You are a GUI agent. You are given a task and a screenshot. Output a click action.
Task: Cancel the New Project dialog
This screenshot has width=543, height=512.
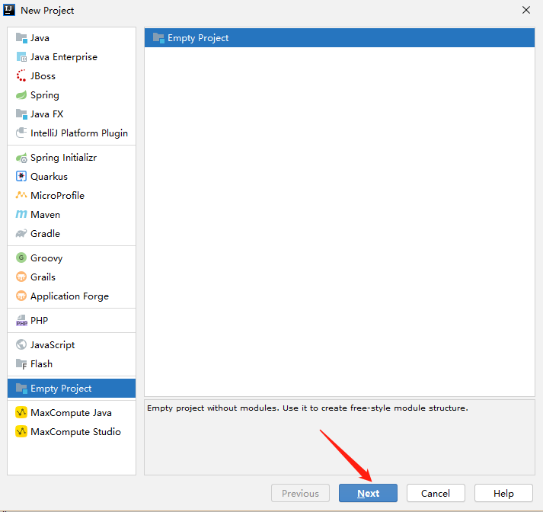point(436,493)
